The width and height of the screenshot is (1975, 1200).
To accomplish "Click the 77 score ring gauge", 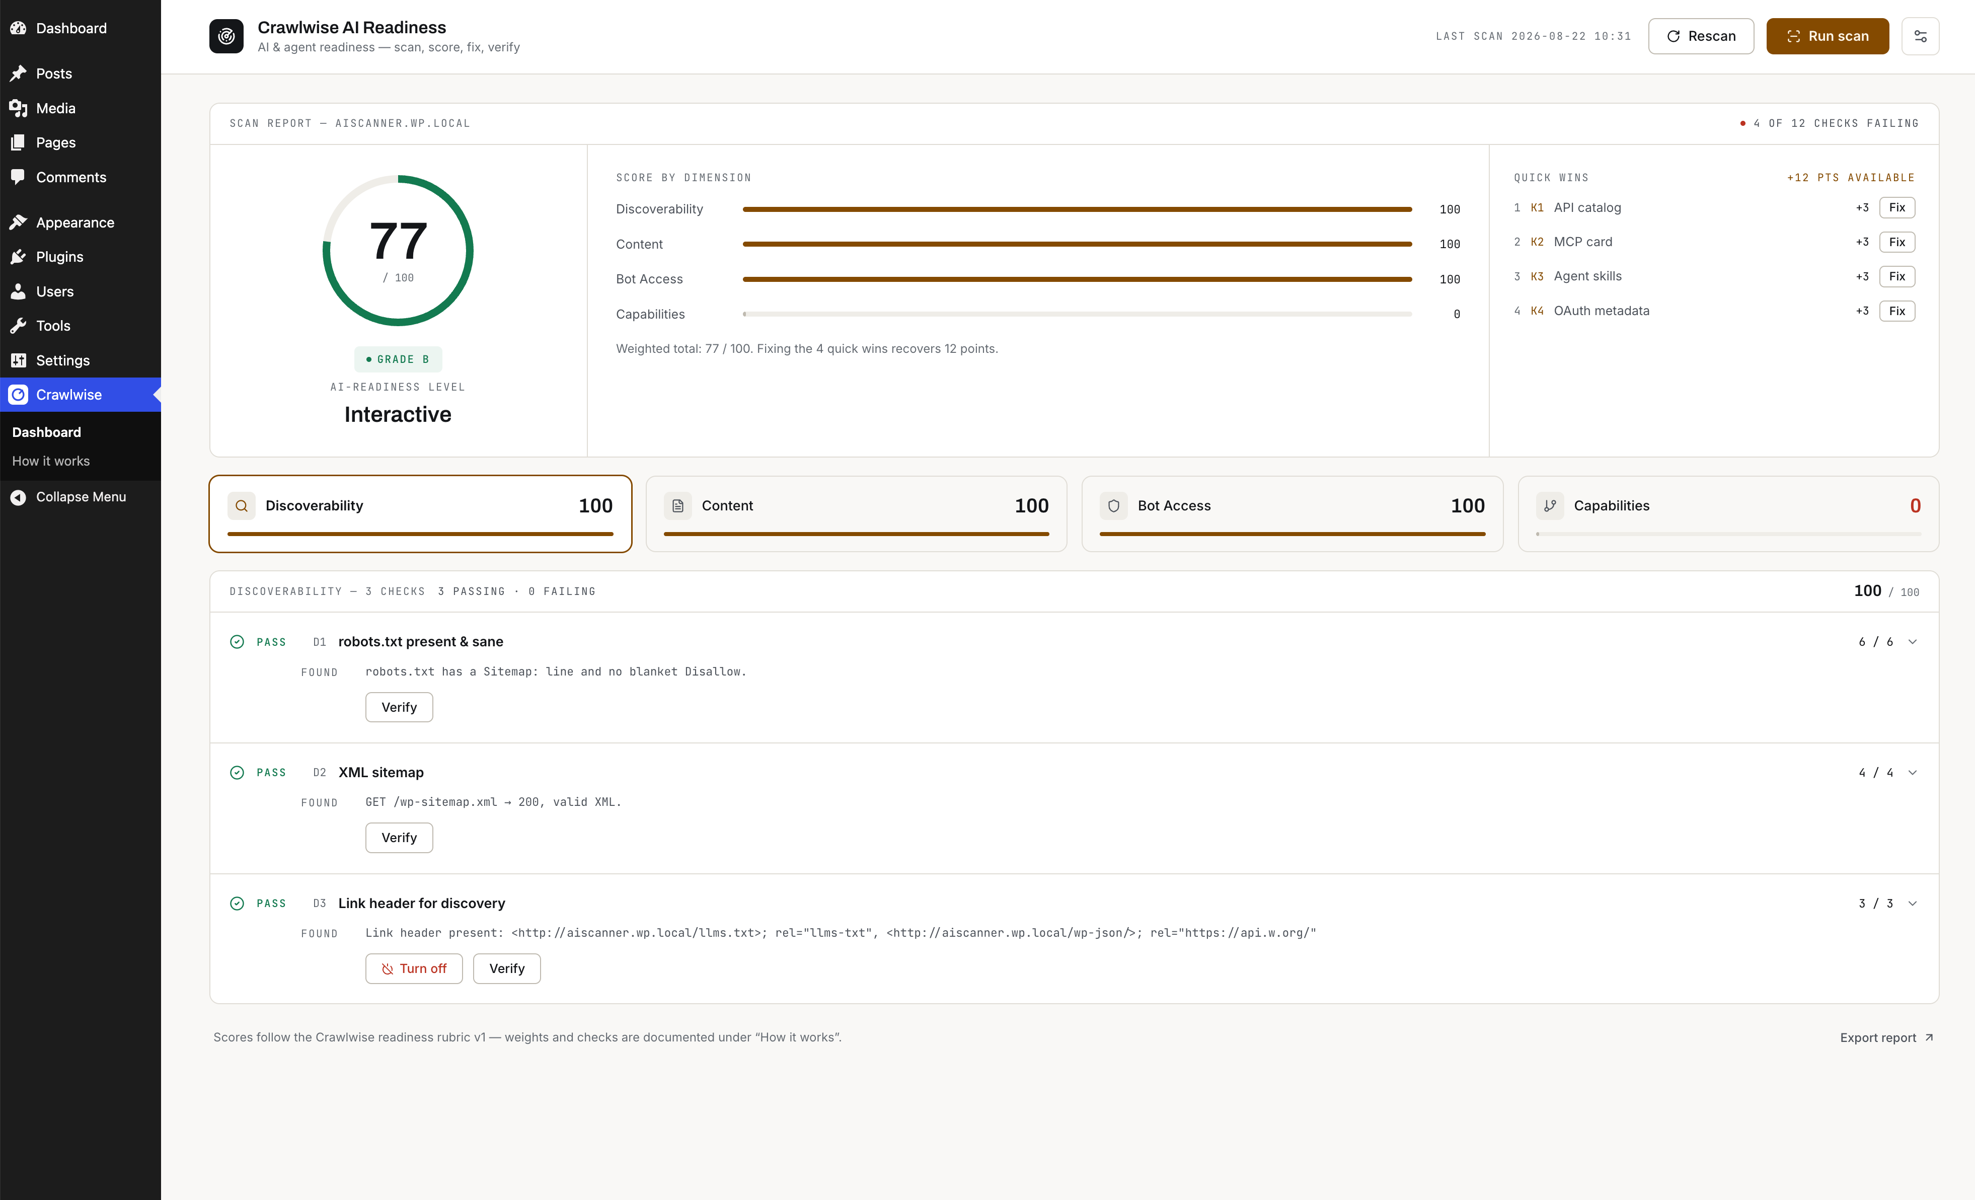I will (398, 251).
